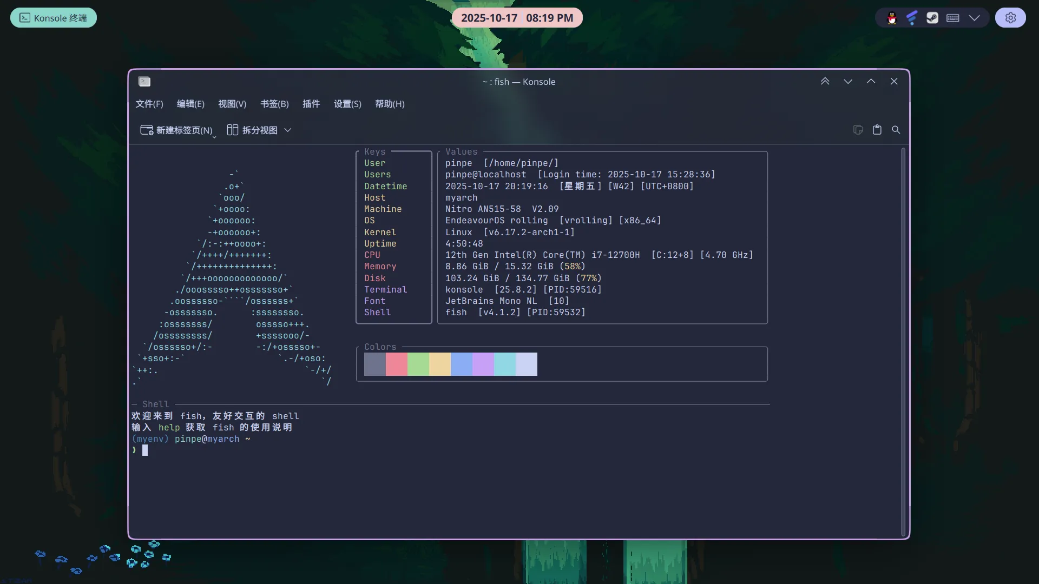Image resolution: width=1039 pixels, height=584 pixels.
Task: Expand the split view dropdown arrow
Action: pyautogui.click(x=288, y=130)
